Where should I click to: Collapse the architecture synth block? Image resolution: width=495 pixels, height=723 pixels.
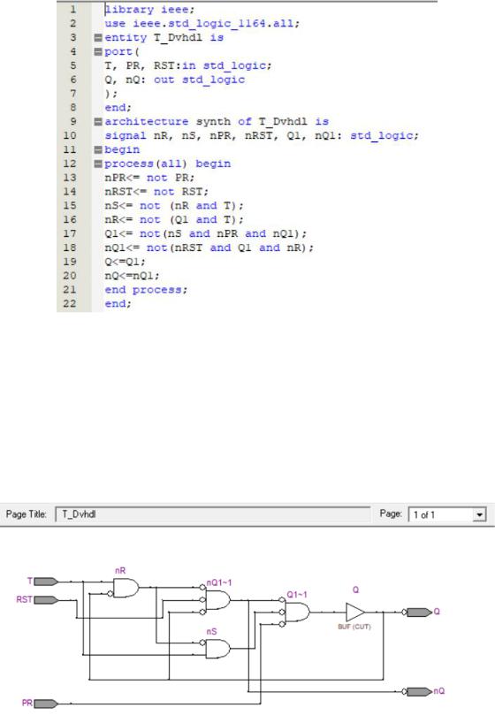[98, 122]
